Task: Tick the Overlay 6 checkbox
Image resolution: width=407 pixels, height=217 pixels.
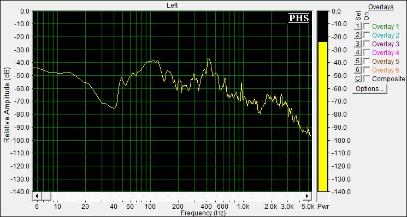Action: 367,70
